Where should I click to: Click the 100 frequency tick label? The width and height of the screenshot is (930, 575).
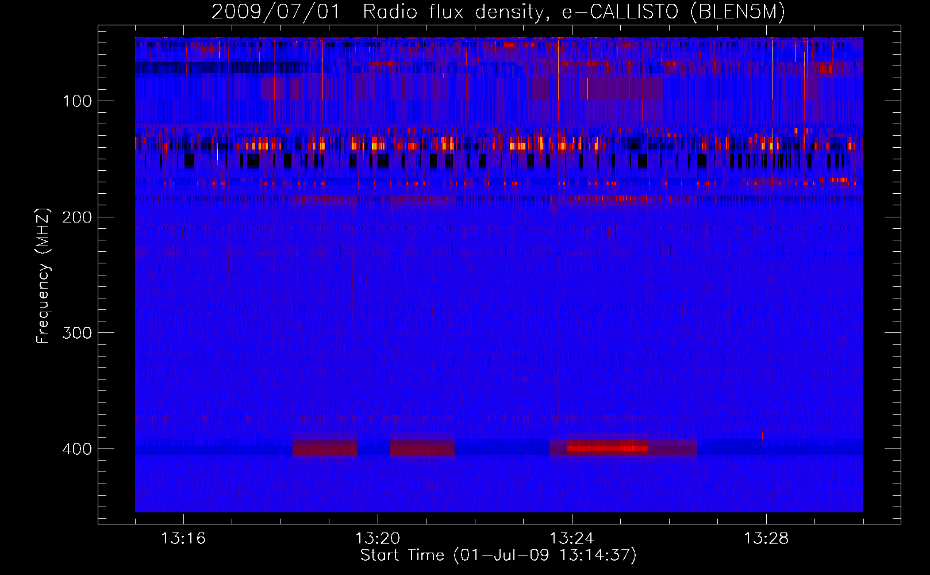(x=77, y=102)
